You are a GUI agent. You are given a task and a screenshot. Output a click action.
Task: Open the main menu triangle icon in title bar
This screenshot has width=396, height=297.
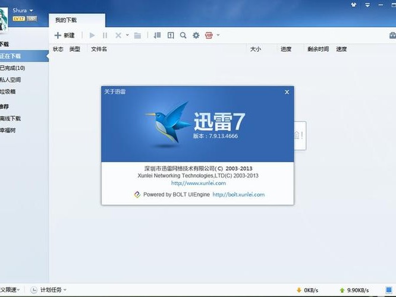point(367,5)
